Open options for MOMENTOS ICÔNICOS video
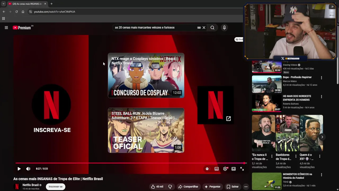Viewport: 339px width, 191px height. (322, 175)
